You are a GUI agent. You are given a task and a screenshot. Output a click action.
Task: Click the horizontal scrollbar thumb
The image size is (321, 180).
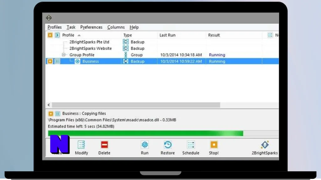pyautogui.click(x=136, y=105)
